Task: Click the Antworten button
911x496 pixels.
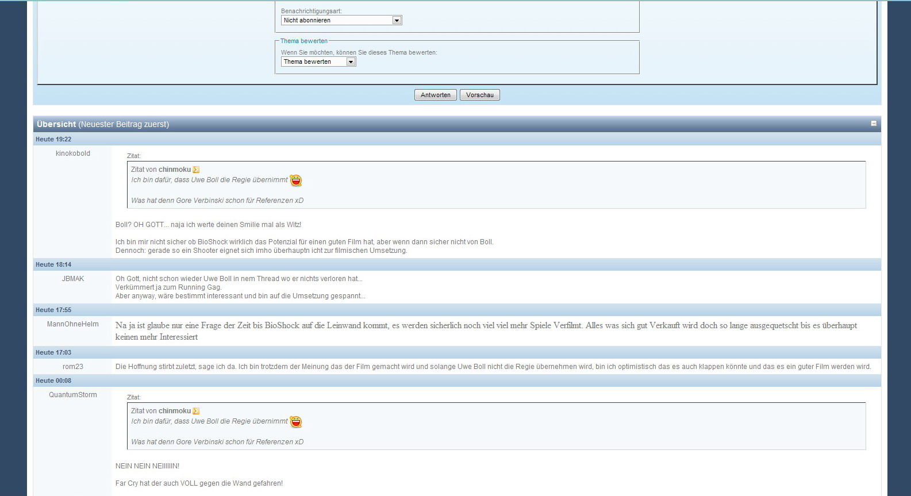Action: pos(436,95)
